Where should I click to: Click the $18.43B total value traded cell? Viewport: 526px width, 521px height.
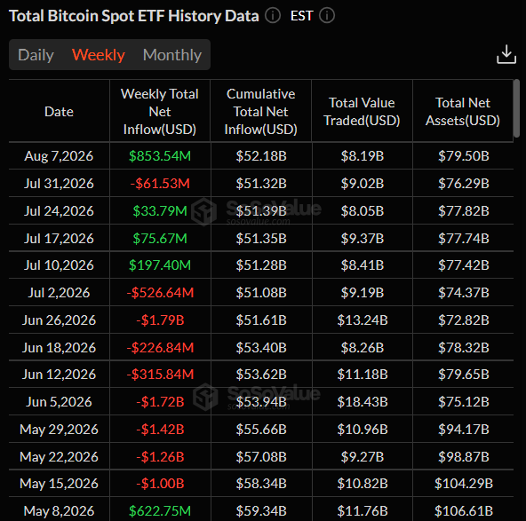click(x=363, y=402)
